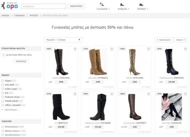Viewport: 190px width, 137px height.
Task: Click the 'στο online shoes' store label
Action: pyautogui.click(x=70, y=132)
